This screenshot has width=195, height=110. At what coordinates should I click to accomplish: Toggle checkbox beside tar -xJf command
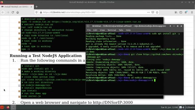point(19,28)
